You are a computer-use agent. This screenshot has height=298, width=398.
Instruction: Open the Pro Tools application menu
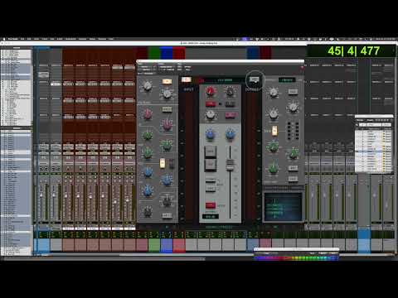pyautogui.click(x=13, y=39)
